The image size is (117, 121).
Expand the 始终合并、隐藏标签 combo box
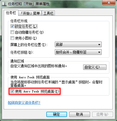[x=78, y=52]
